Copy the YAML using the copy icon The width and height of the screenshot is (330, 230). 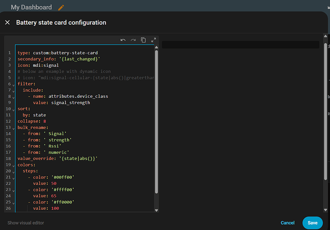143,41
